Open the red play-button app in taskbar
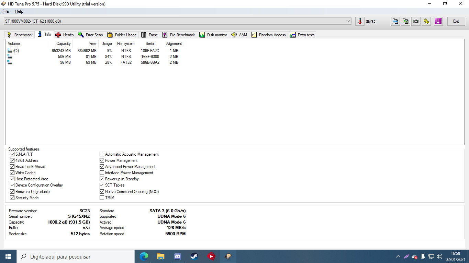The width and height of the screenshot is (469, 263). tap(211, 256)
